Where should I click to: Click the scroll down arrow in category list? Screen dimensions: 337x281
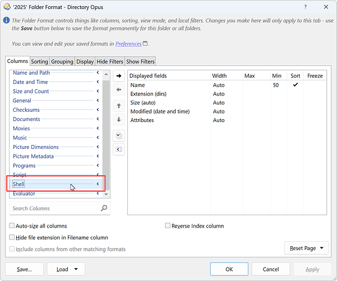click(x=106, y=194)
